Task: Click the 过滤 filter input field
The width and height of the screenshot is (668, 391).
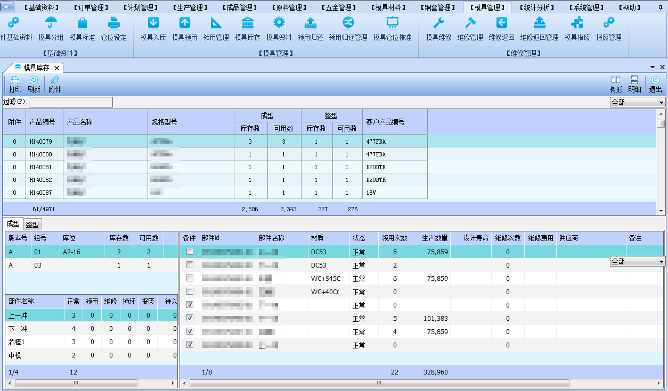Action: pos(71,102)
